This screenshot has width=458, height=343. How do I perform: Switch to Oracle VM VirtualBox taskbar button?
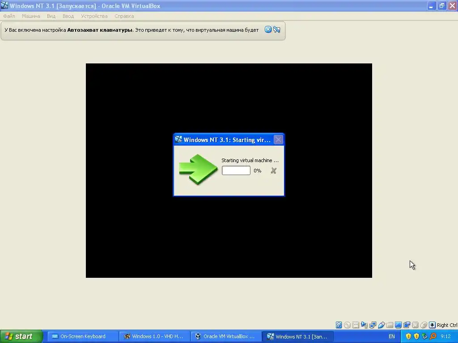point(226,336)
